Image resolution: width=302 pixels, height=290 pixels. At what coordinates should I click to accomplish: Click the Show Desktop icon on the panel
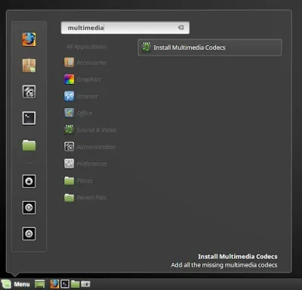40,284
